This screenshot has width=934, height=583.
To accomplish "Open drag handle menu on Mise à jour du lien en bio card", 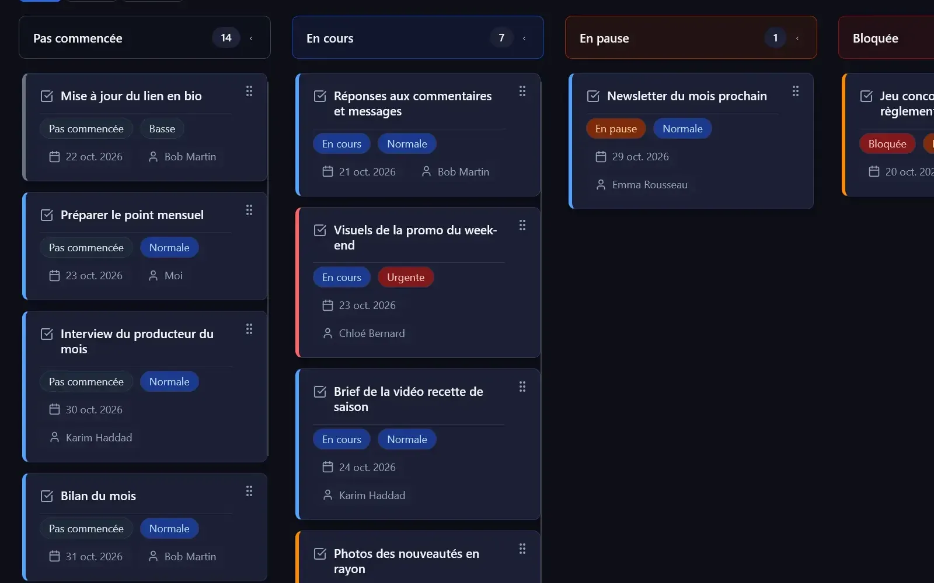I will pyautogui.click(x=249, y=91).
